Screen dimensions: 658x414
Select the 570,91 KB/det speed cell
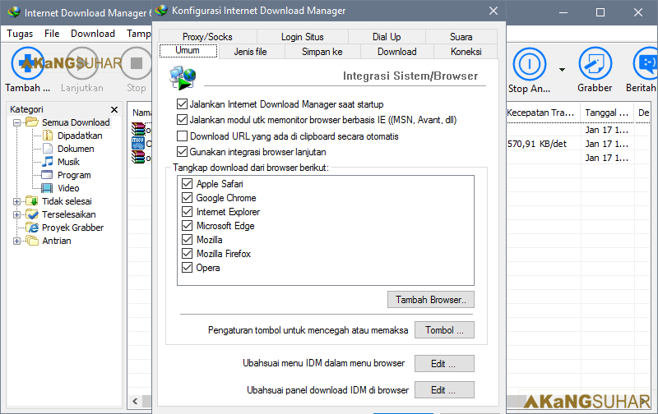coord(537,144)
